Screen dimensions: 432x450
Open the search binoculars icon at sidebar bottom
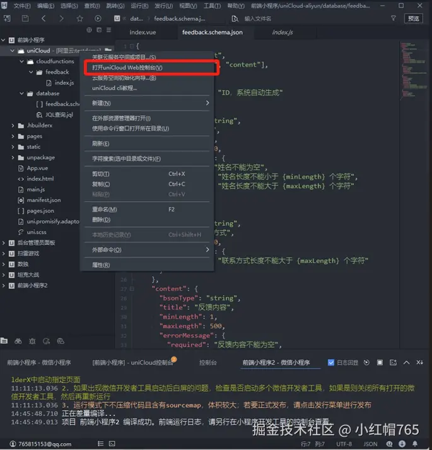pos(18,341)
